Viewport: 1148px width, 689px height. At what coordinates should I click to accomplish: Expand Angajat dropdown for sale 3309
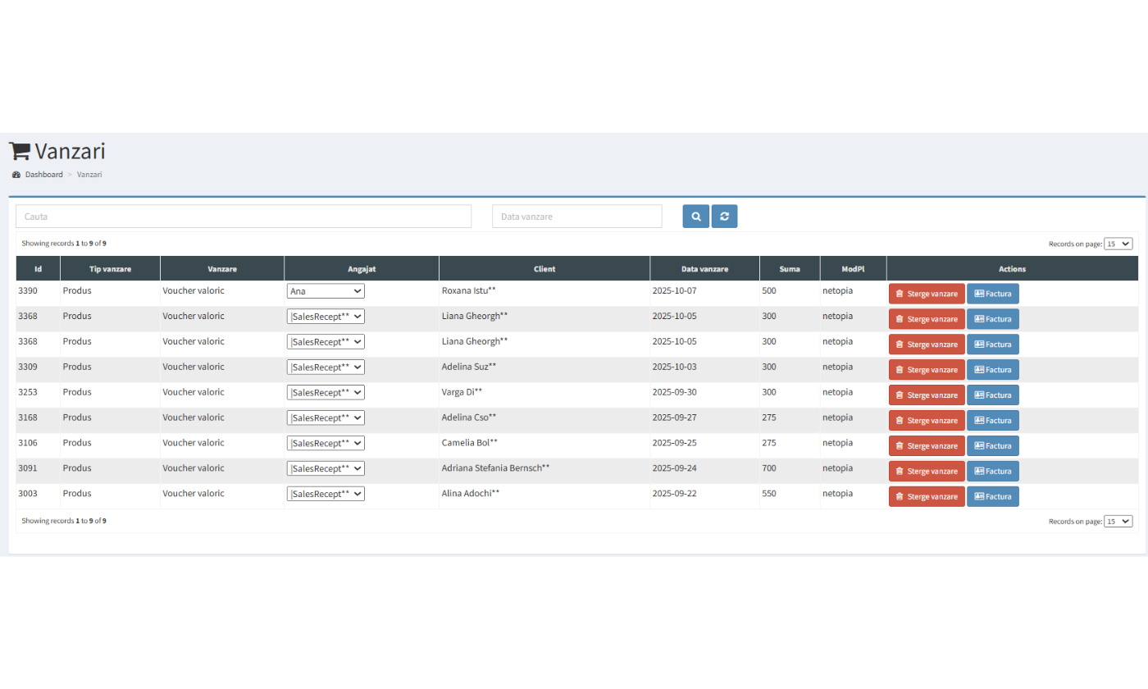pos(326,367)
